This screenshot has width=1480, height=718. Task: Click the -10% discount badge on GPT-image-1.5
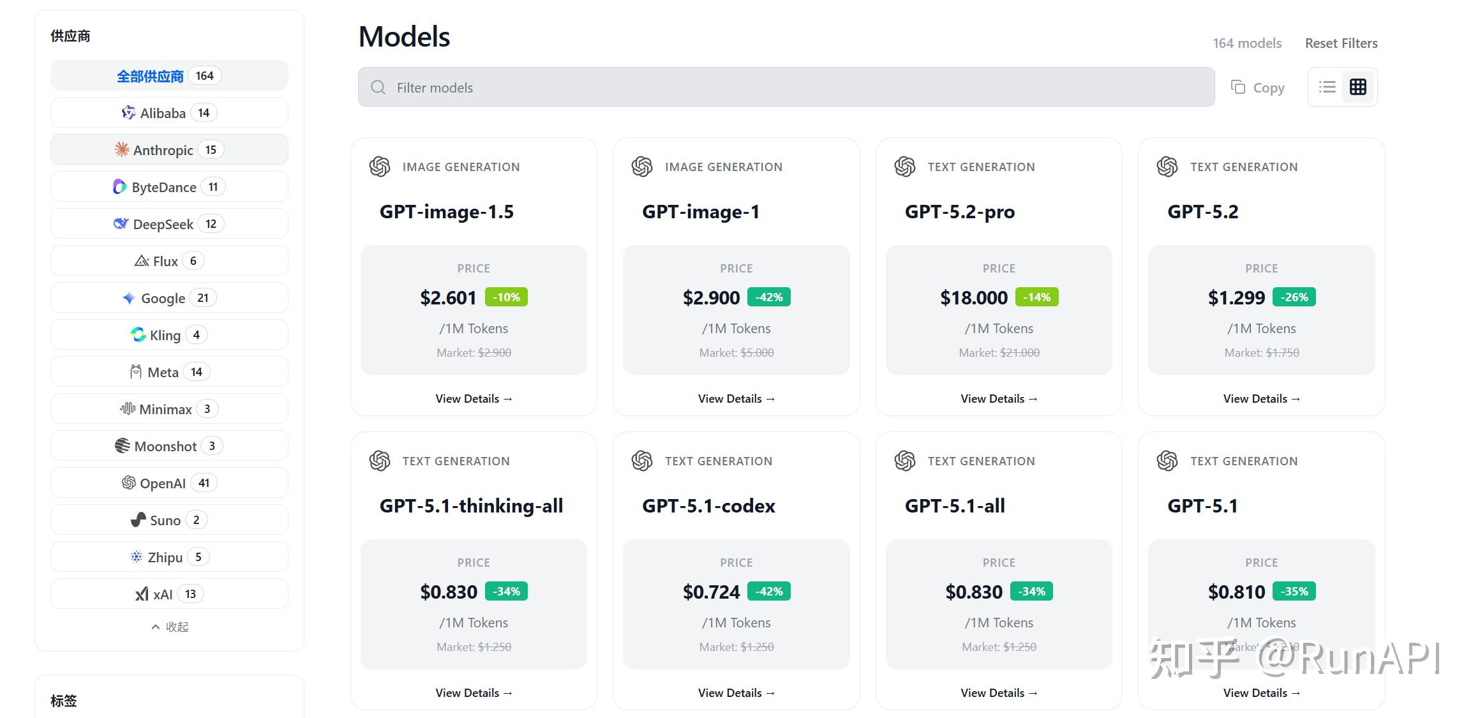(507, 297)
